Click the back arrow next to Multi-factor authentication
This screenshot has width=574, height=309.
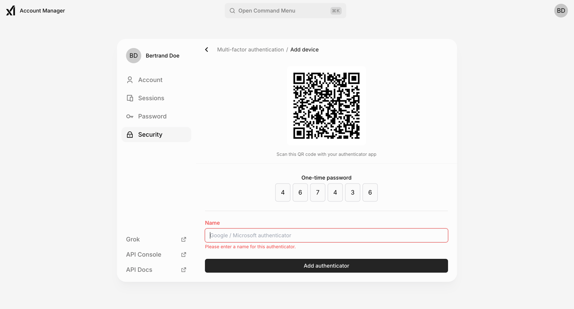click(207, 50)
